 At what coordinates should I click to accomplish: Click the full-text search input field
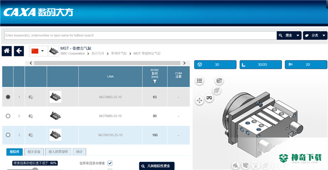[x=141, y=36]
